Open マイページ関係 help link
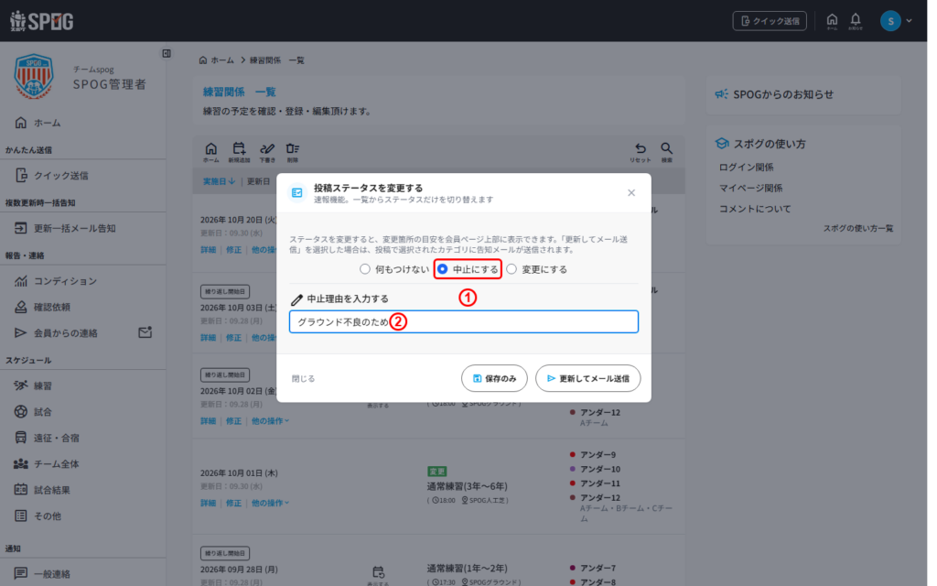 [x=750, y=188]
